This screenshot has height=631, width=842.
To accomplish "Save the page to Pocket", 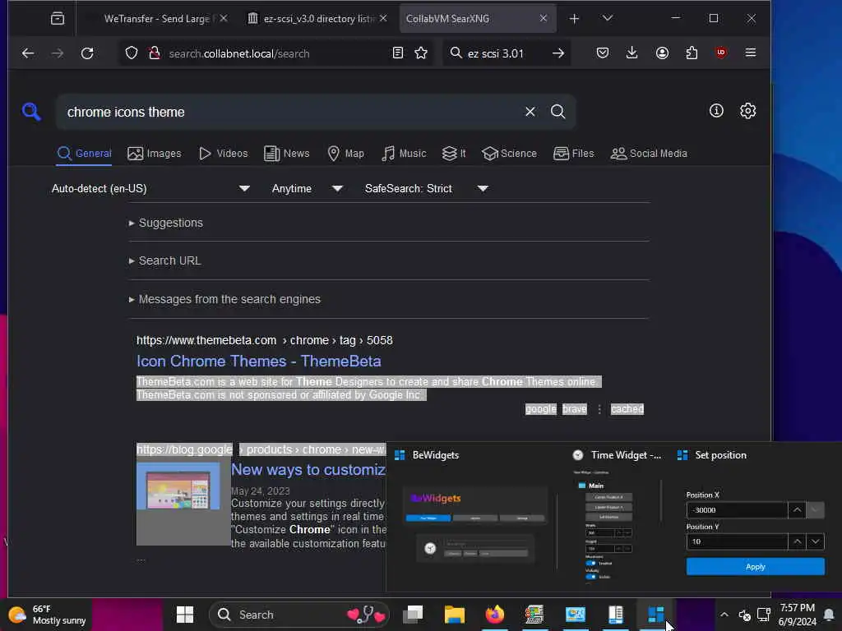I will pos(603,53).
